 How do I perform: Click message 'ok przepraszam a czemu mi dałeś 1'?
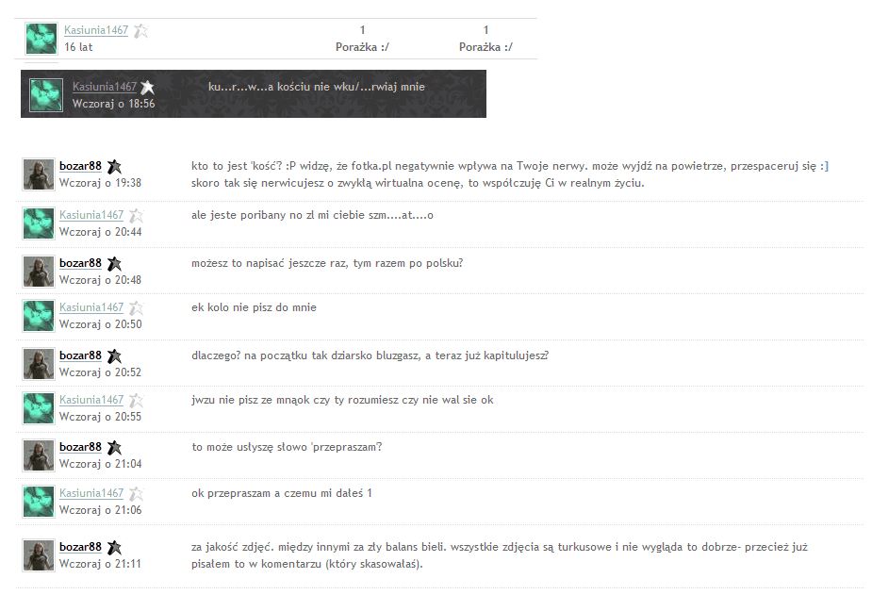282,493
